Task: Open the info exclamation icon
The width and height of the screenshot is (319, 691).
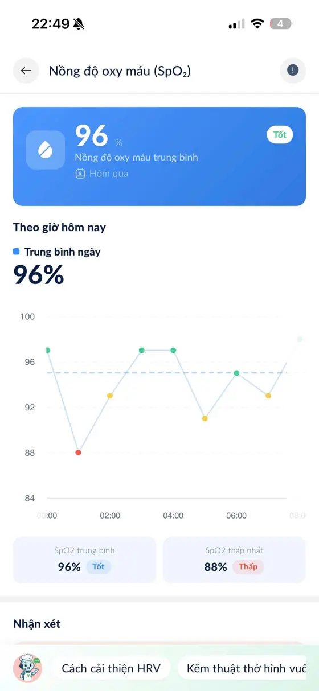Action: click(293, 71)
